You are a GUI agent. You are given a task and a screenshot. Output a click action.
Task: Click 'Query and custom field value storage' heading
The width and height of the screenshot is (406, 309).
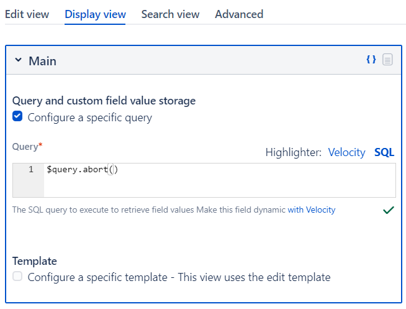(x=104, y=101)
